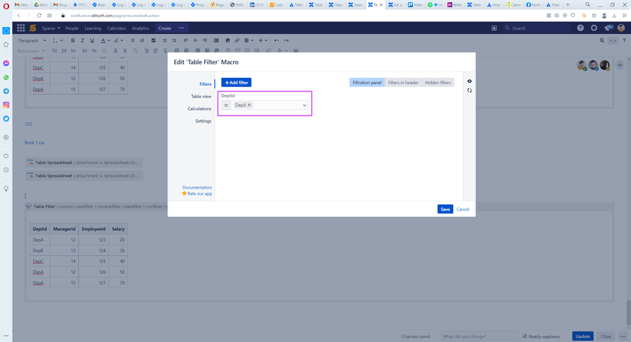Screen dimensions: 631x342
Task: Save the Table Filter macro
Action: [445, 209]
